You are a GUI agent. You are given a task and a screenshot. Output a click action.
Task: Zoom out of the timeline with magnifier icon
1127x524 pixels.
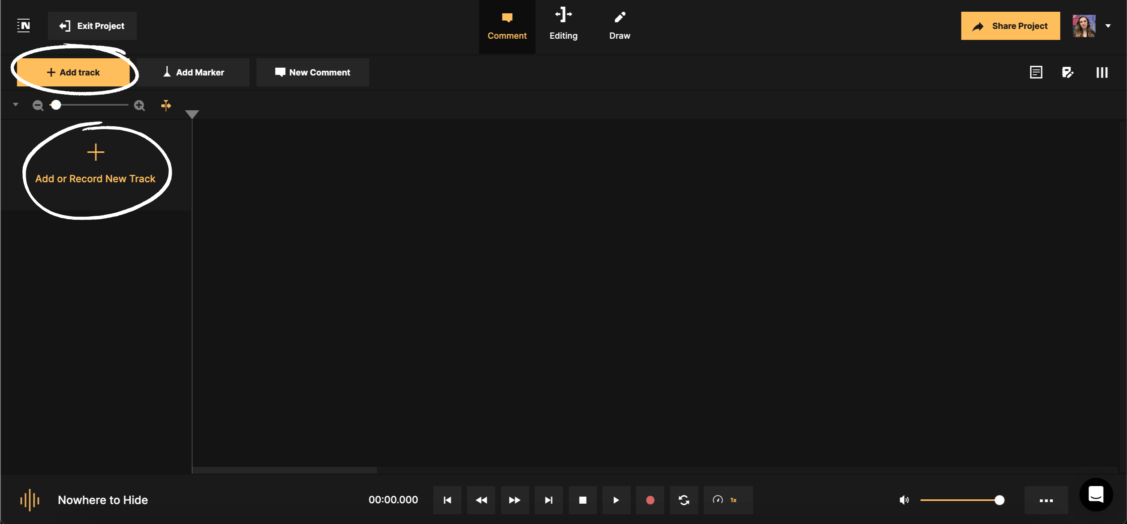(38, 105)
